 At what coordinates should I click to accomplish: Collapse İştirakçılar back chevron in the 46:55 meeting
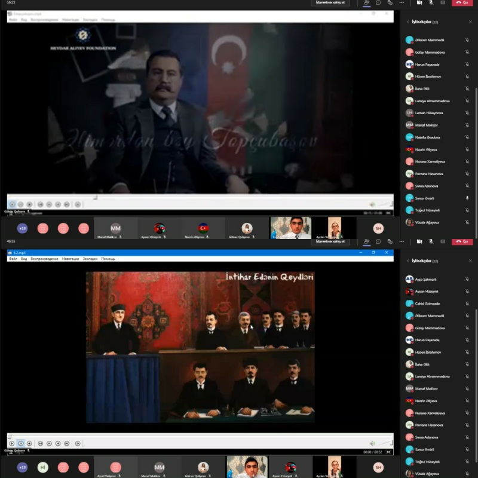pyautogui.click(x=408, y=261)
